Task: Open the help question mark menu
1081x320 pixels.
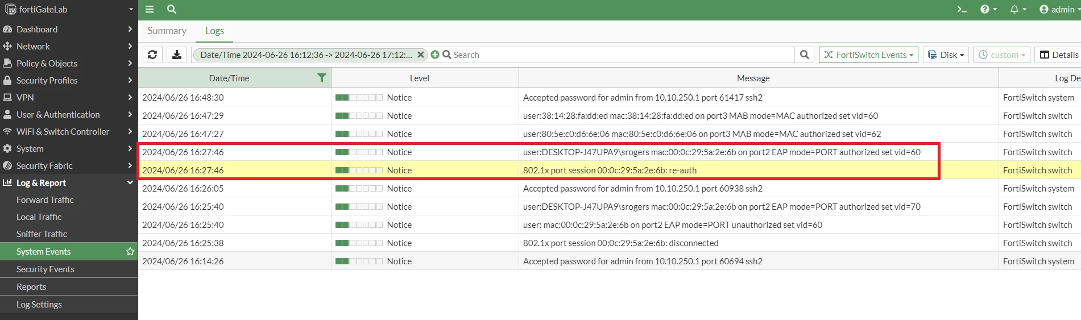Action: tap(989, 9)
